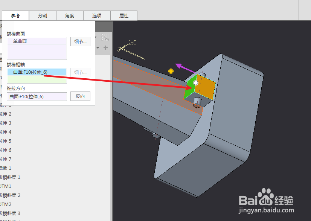The width and height of the screenshot is (311, 221).
Task: Open the 属性 tab
Action: pos(124,16)
